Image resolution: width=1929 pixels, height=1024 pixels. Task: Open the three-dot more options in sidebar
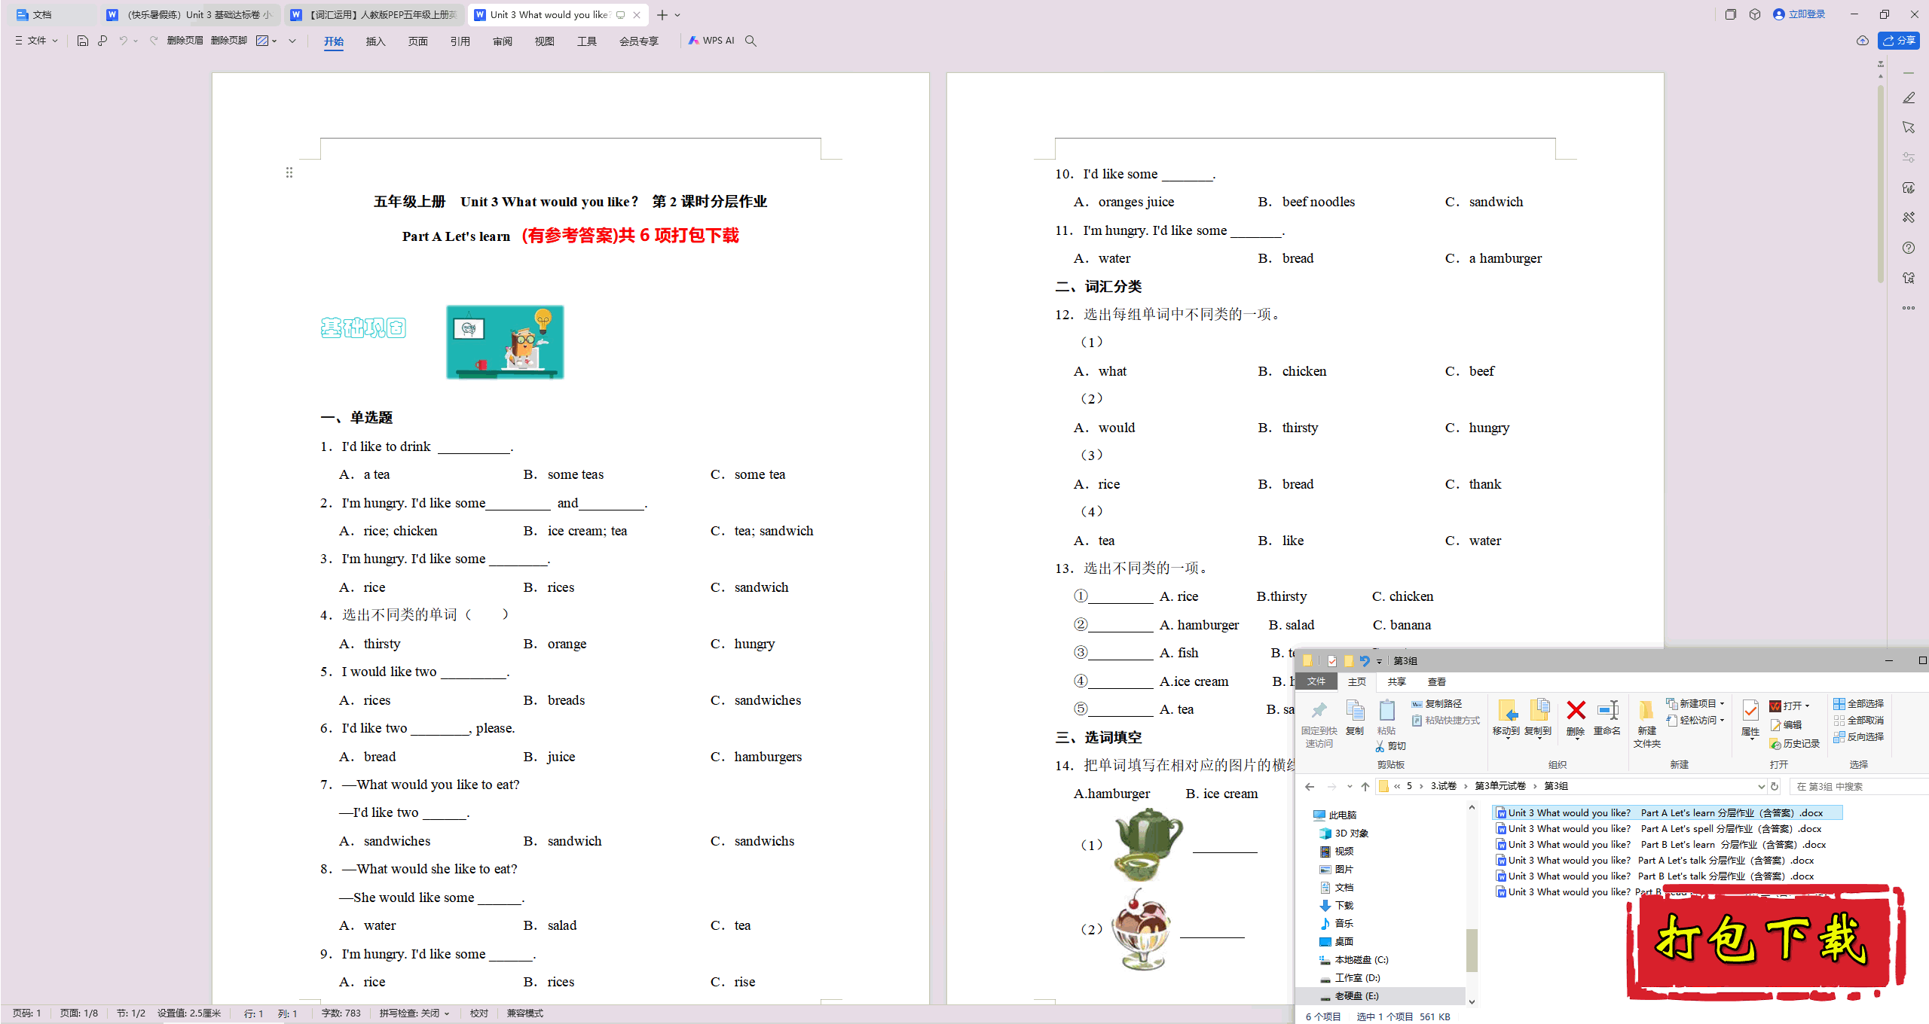pyautogui.click(x=1909, y=308)
